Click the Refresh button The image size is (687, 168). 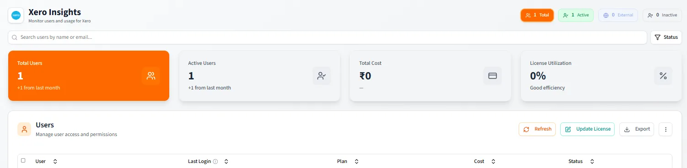537,129
